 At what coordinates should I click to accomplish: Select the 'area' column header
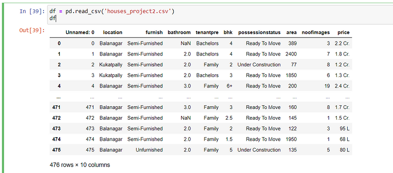coord(291,33)
